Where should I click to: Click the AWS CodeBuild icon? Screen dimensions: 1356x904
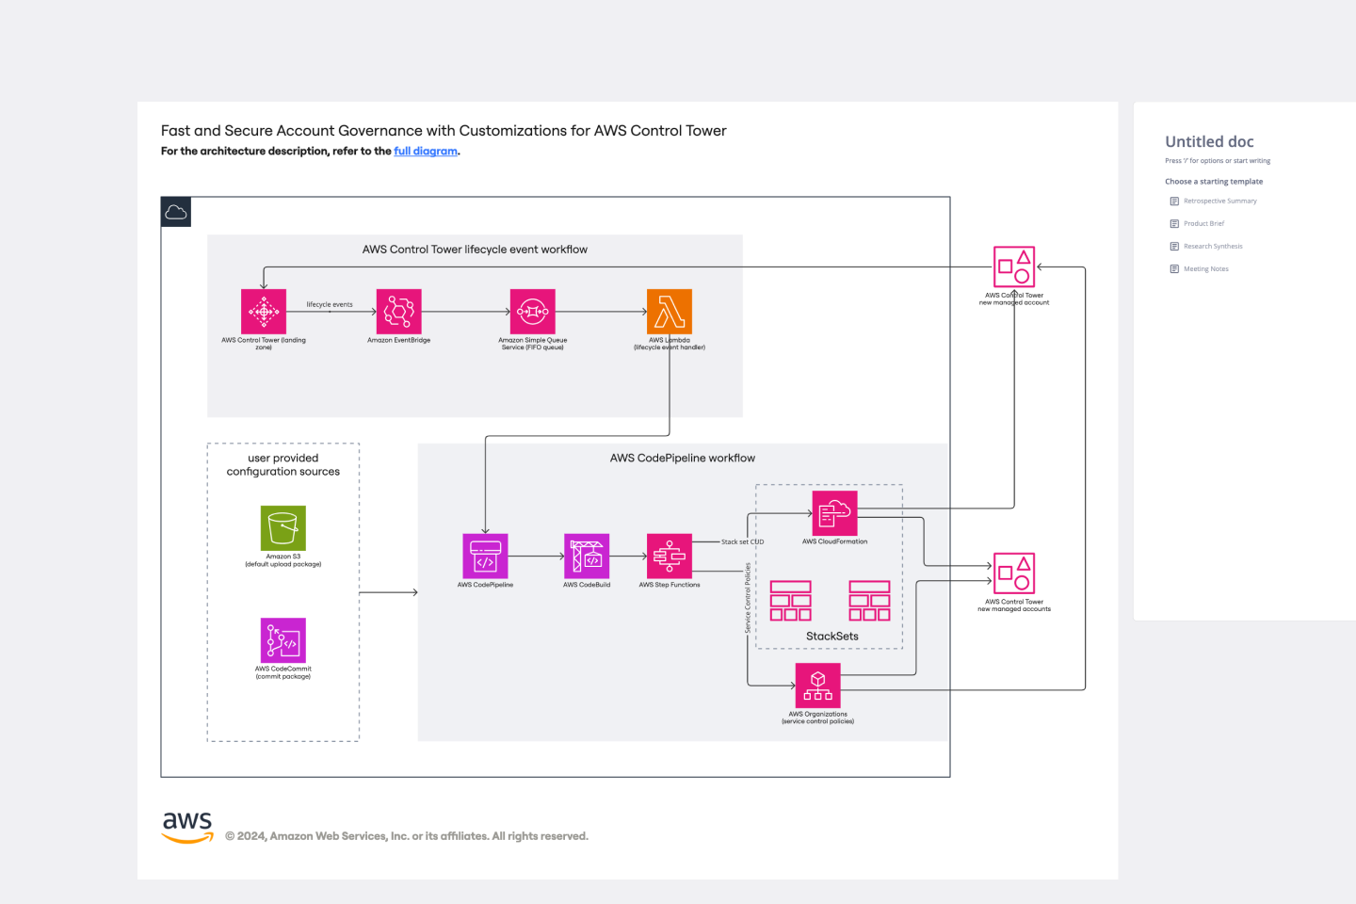coord(587,557)
